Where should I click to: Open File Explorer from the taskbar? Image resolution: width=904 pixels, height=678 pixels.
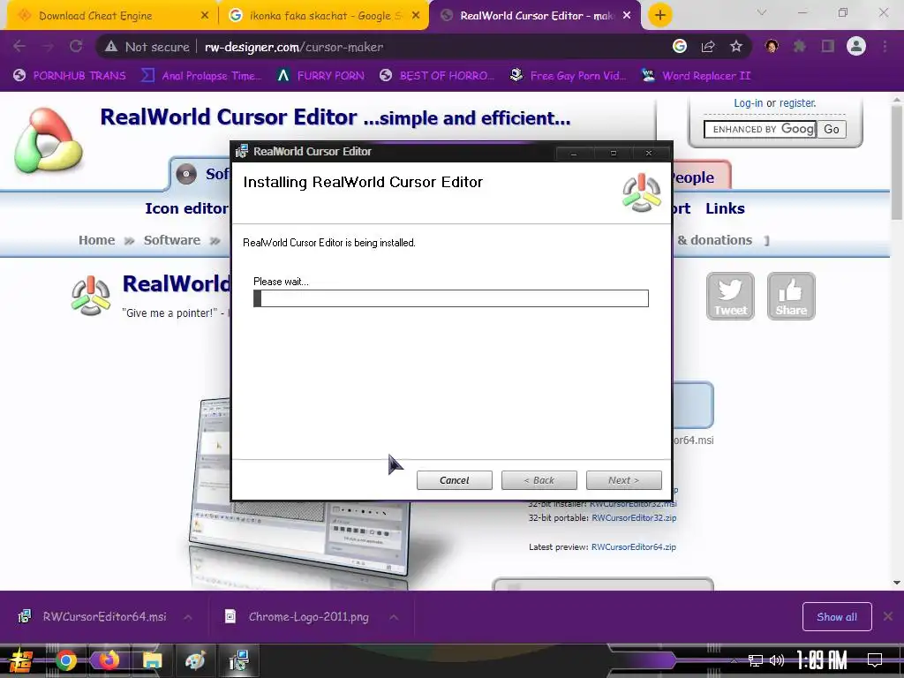click(x=152, y=660)
